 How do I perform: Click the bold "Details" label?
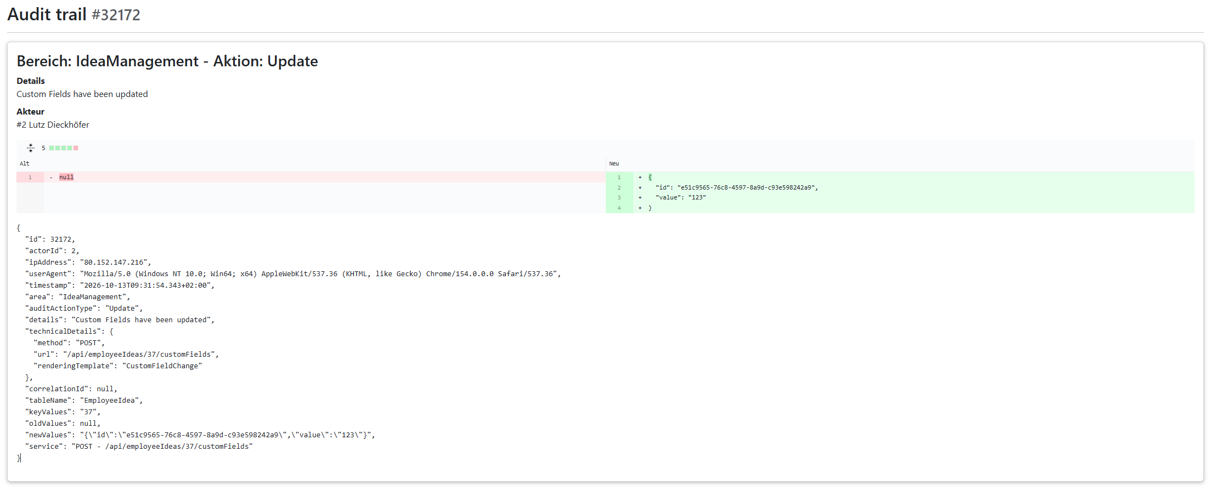tap(31, 81)
